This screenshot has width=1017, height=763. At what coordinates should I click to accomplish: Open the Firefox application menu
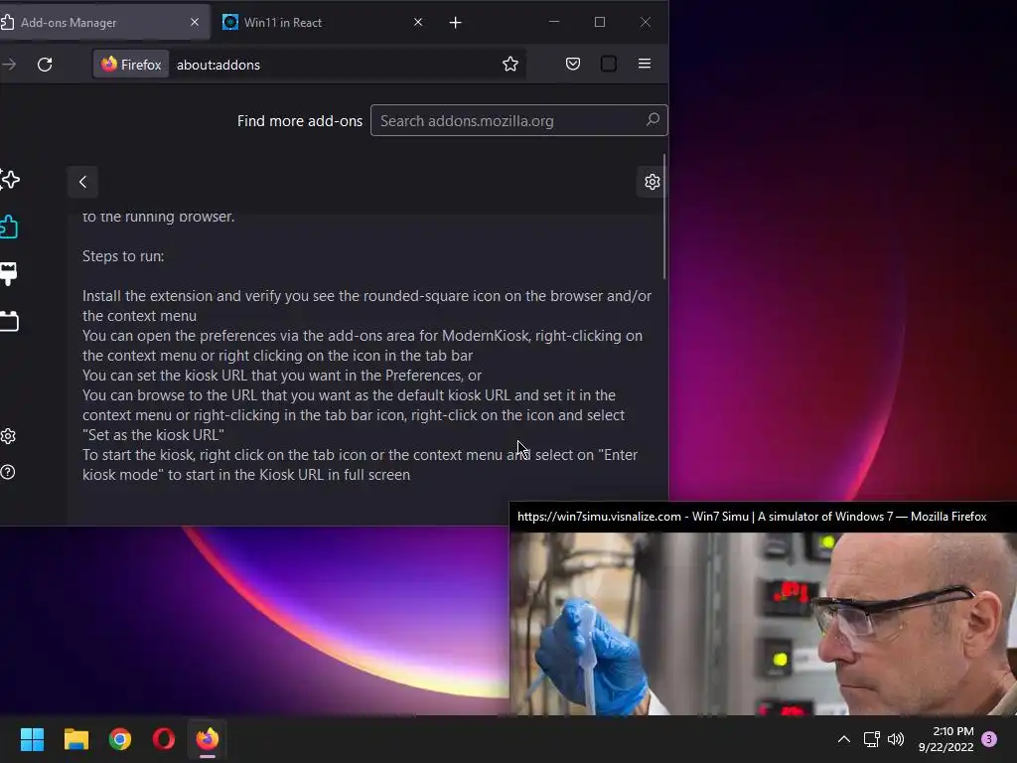[644, 64]
